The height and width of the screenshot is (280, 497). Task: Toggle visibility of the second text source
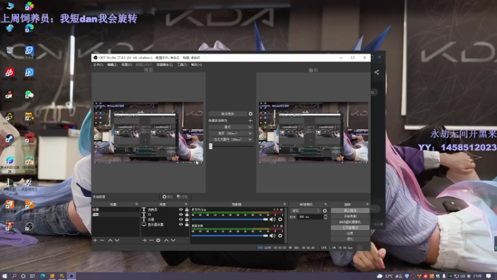pos(181,215)
